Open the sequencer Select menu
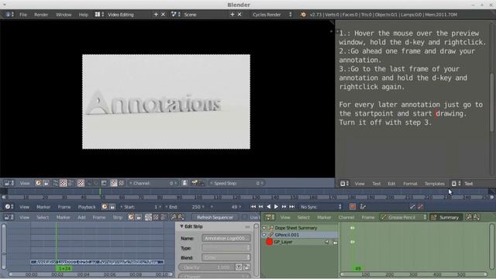This screenshot has height=279, width=496. [x=43, y=217]
